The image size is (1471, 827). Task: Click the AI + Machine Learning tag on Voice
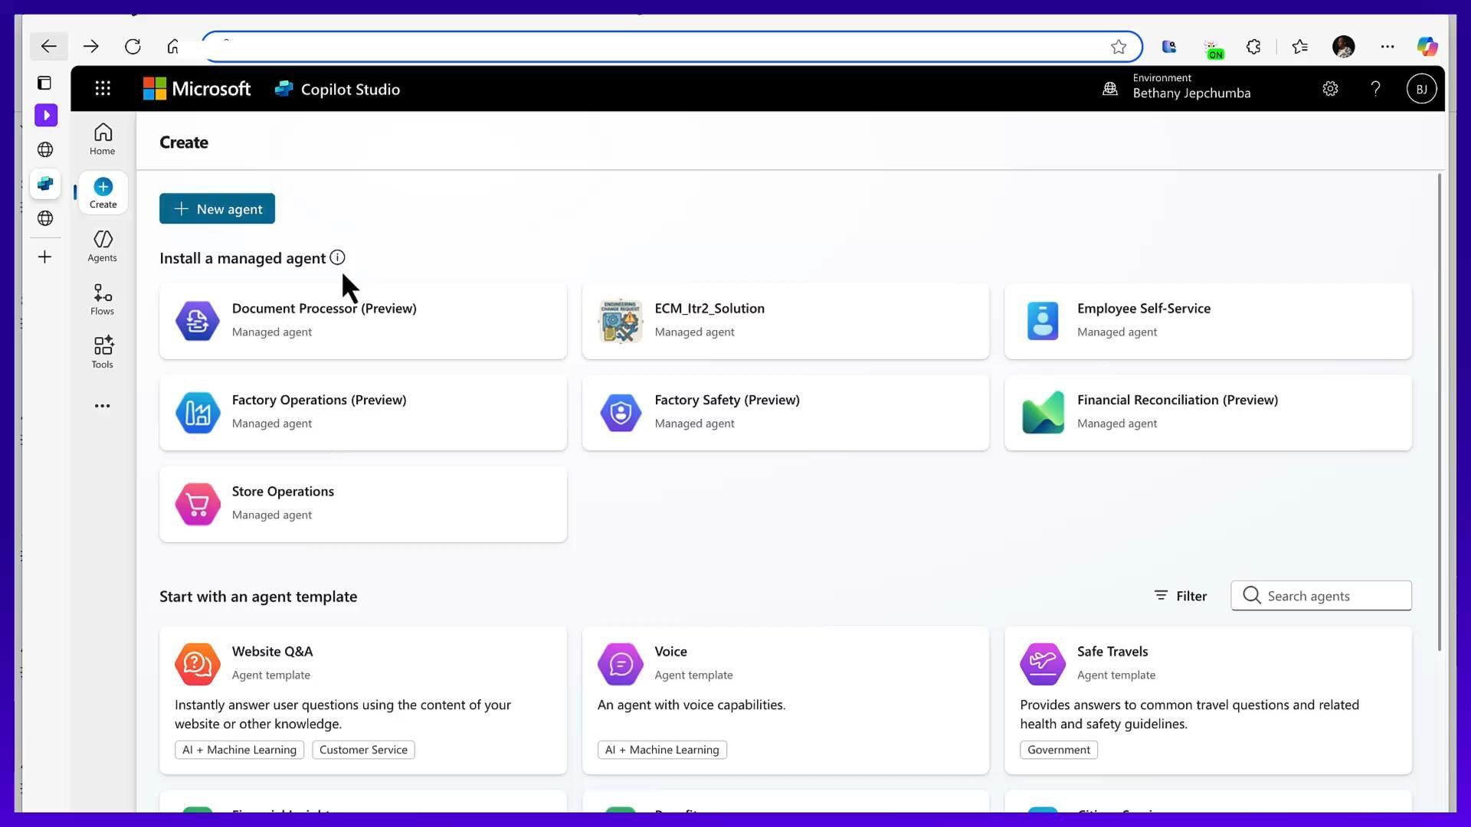pyautogui.click(x=662, y=750)
